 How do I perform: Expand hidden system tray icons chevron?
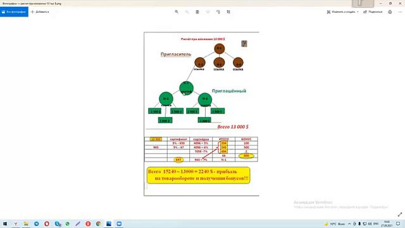pos(349,224)
